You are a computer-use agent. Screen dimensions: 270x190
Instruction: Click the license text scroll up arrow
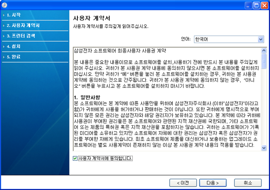264,50
